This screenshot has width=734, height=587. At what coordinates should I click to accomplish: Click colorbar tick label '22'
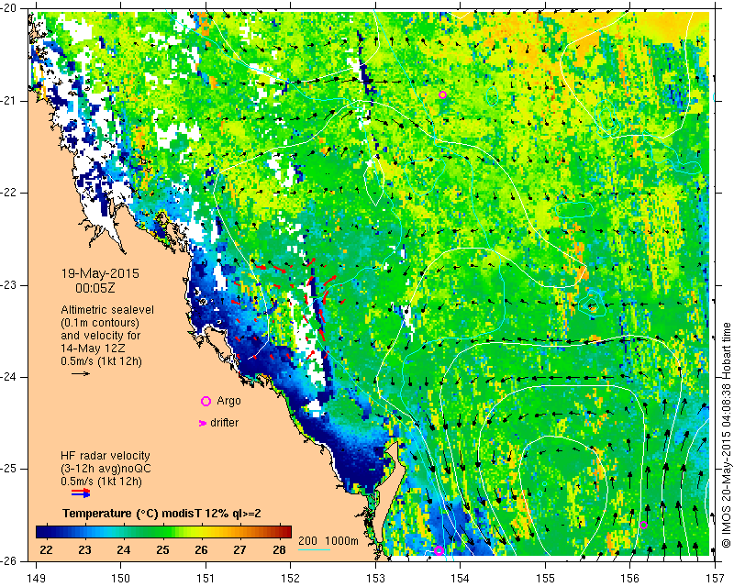click(x=46, y=550)
